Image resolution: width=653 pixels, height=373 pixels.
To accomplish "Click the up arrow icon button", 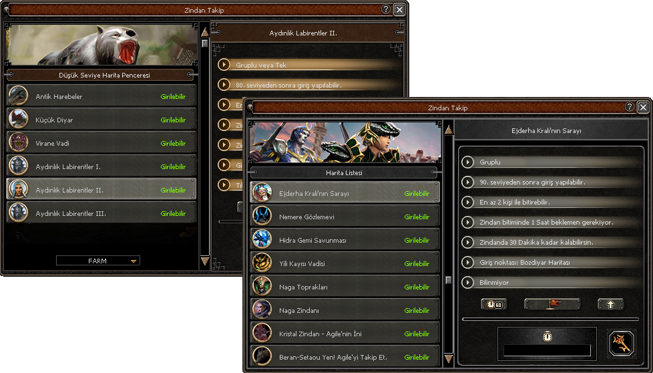I will 610,304.
